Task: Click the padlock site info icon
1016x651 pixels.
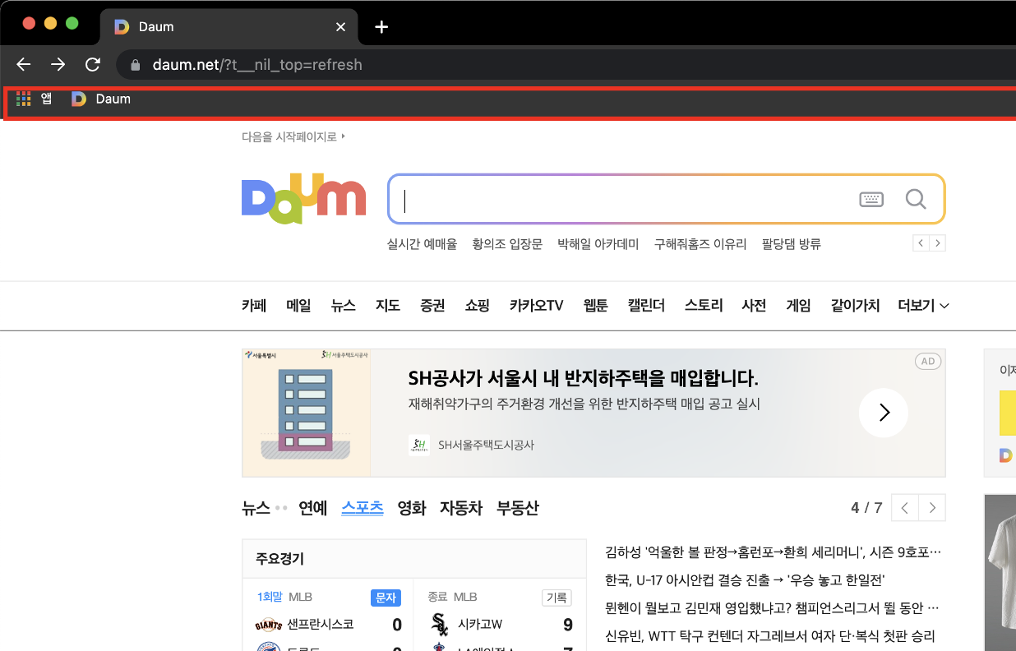Action: pyautogui.click(x=136, y=64)
